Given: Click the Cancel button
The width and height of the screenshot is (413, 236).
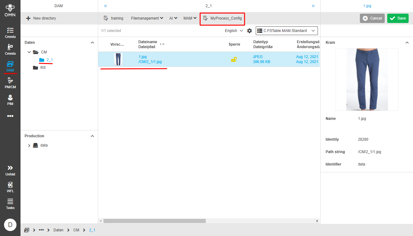Looking at the screenshot, I should coord(372,18).
